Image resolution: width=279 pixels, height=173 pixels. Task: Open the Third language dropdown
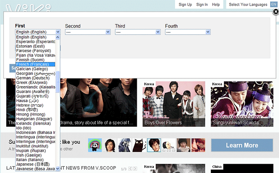pyautogui.click(x=138, y=32)
